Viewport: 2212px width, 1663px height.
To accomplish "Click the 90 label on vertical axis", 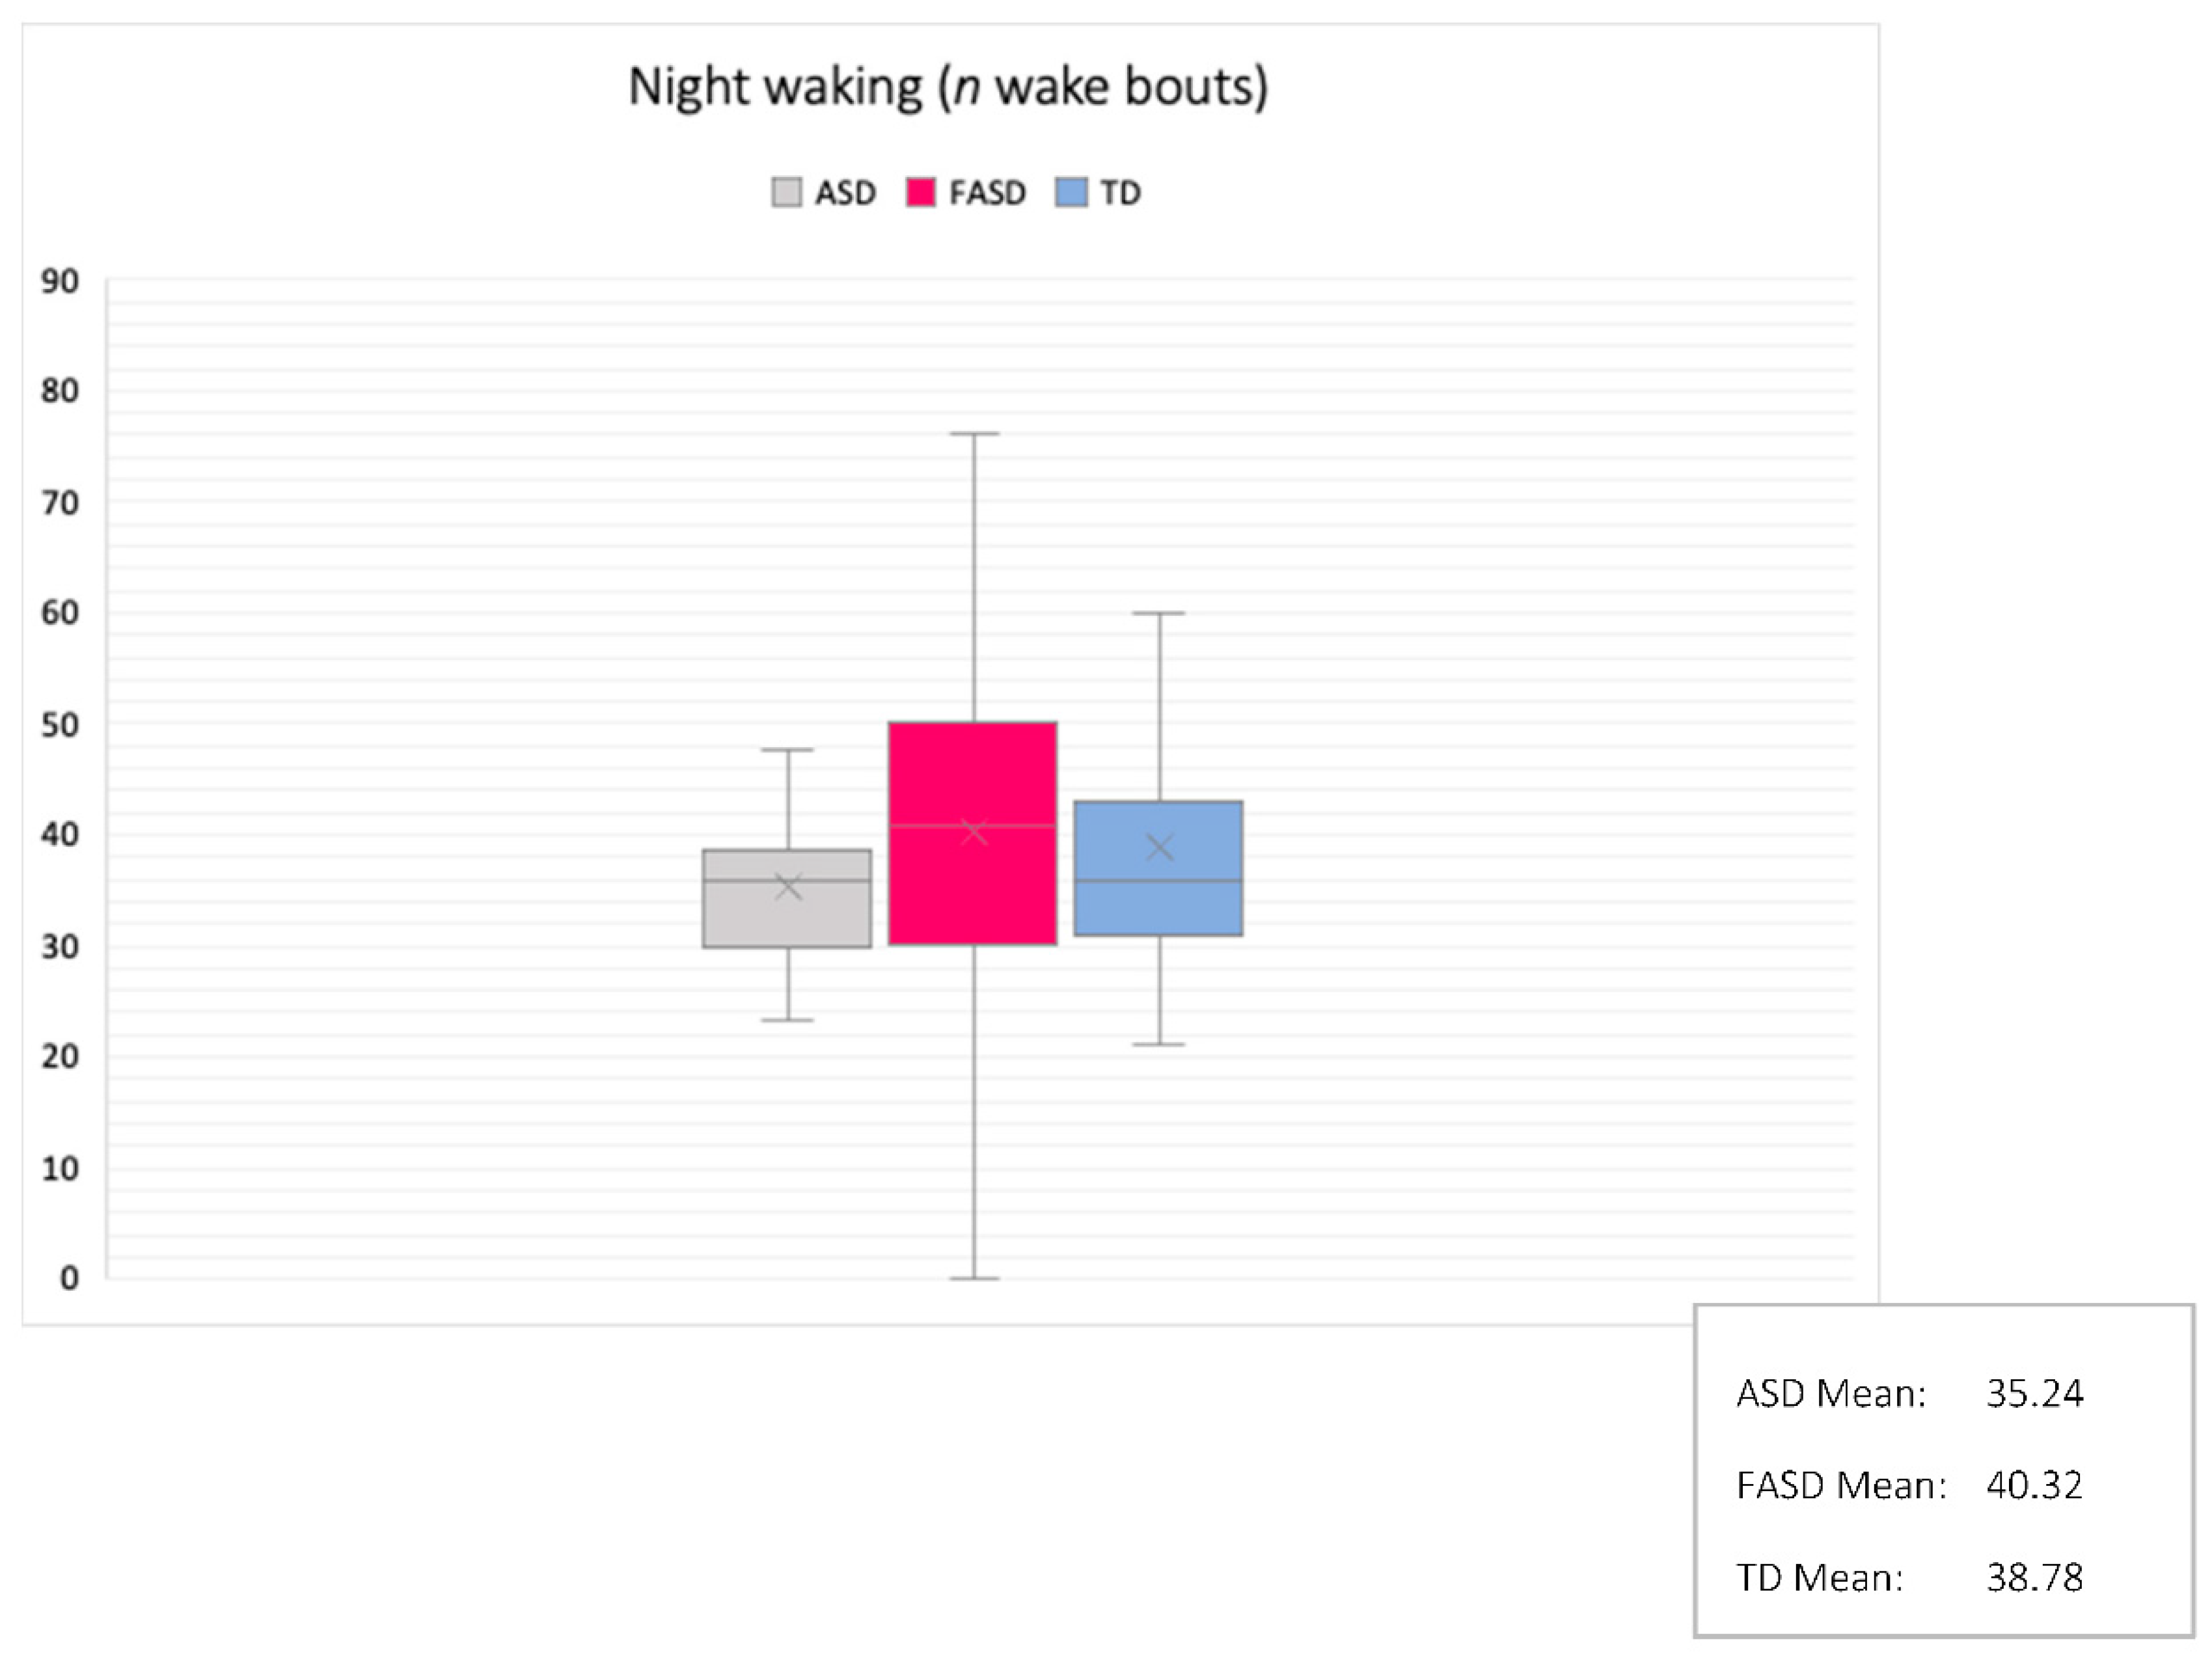I will [60, 281].
